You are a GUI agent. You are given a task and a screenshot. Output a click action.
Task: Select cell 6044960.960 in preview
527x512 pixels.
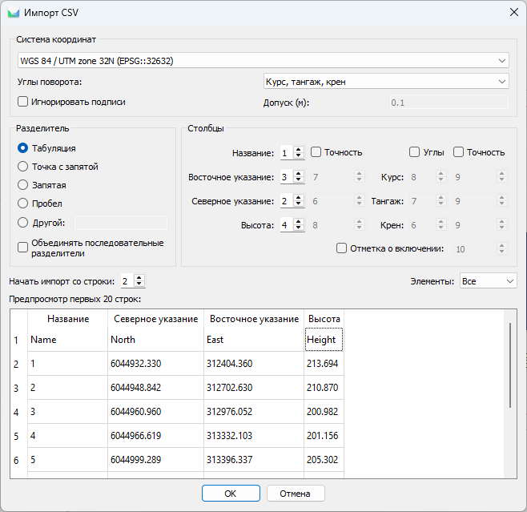(x=155, y=412)
